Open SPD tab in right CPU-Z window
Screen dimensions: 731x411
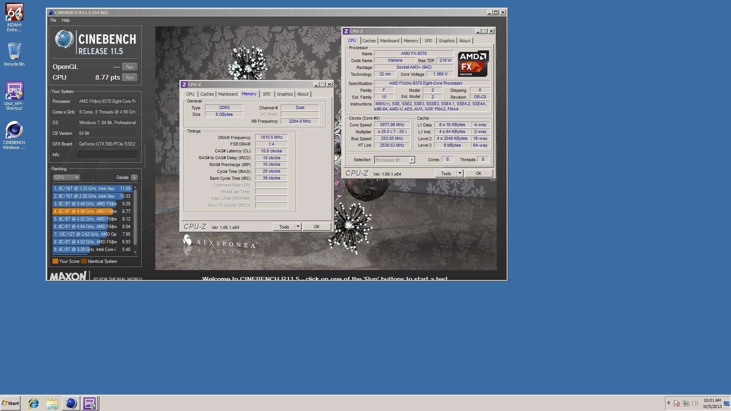(x=429, y=41)
